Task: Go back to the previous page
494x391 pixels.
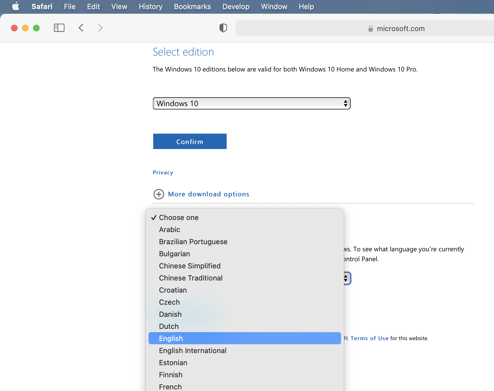Action: 81,28
